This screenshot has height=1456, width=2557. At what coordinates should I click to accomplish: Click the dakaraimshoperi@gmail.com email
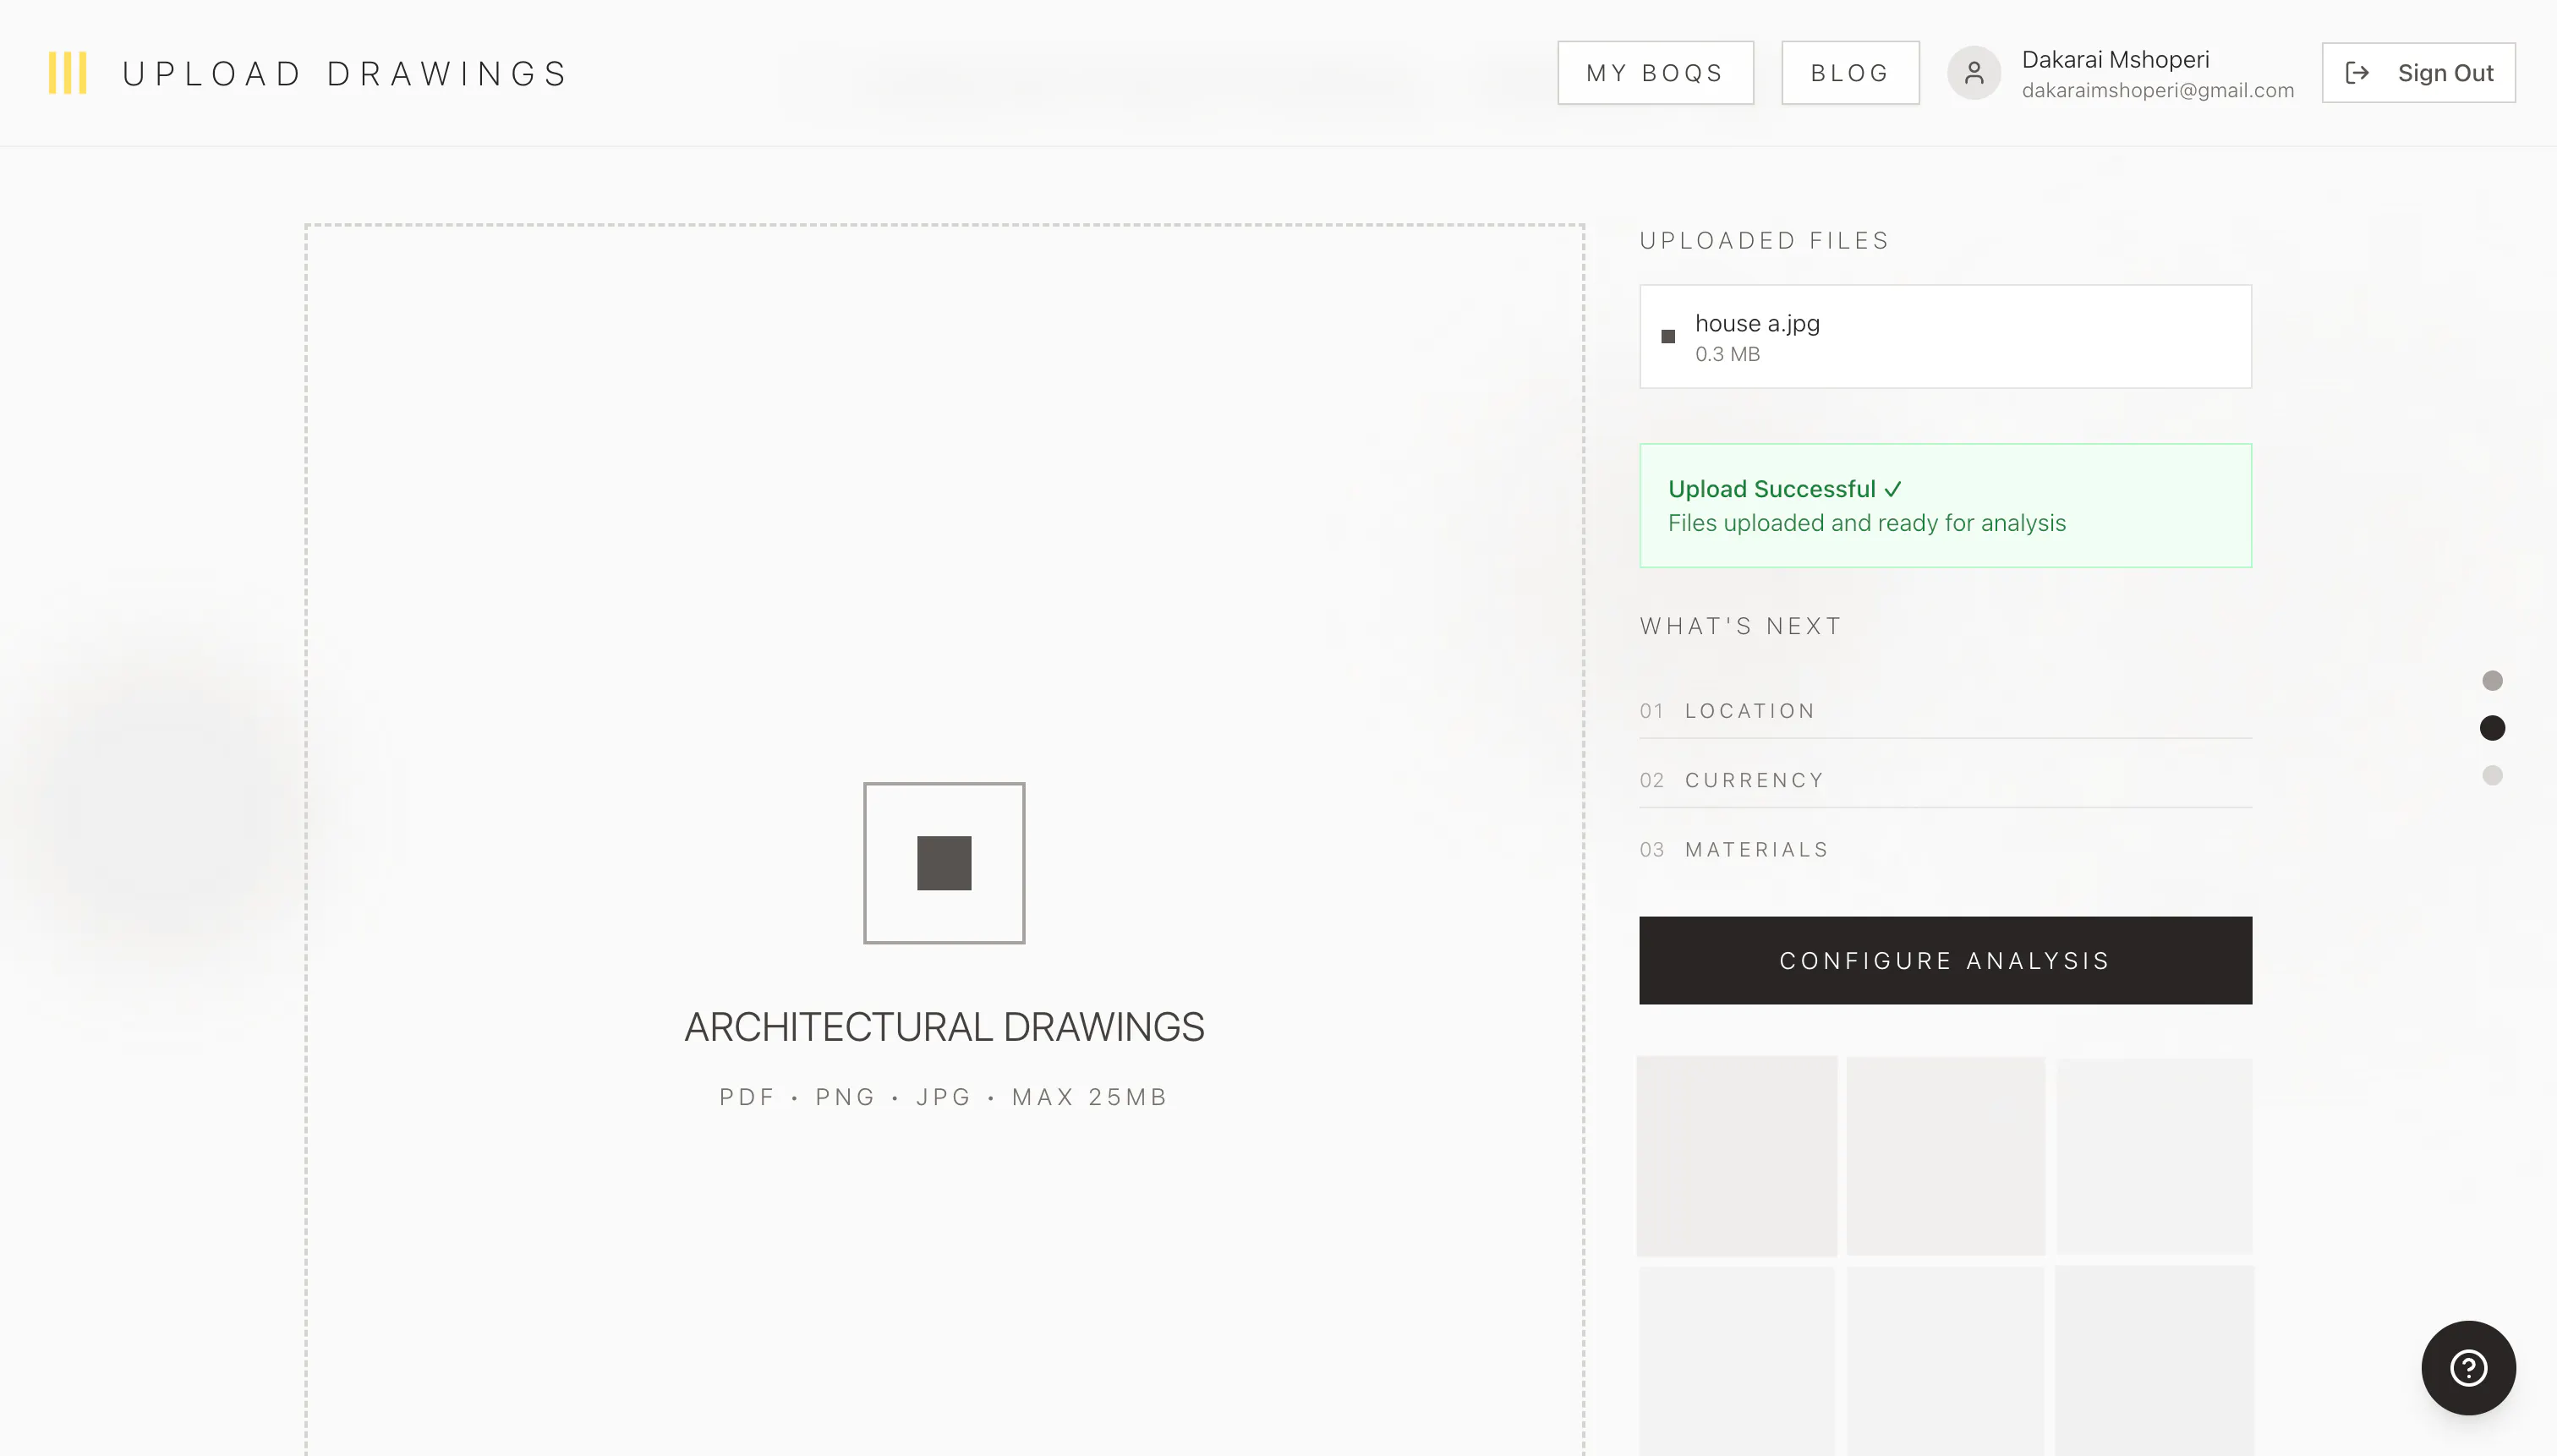click(x=2157, y=90)
